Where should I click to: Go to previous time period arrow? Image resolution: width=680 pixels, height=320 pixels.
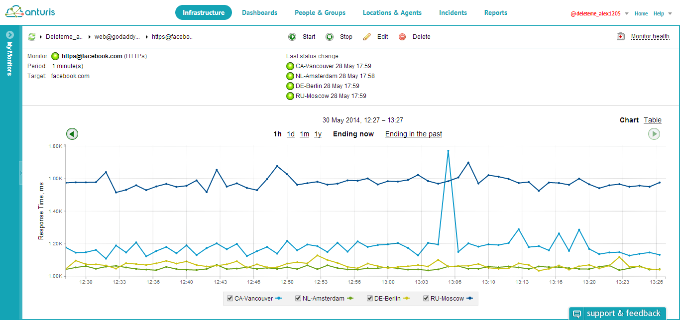point(73,134)
